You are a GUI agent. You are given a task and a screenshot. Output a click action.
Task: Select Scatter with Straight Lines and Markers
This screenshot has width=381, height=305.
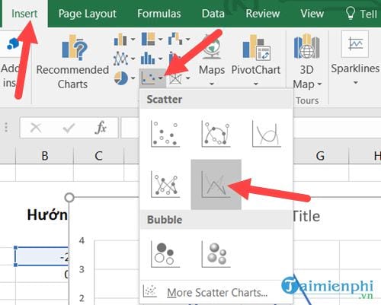165,184
